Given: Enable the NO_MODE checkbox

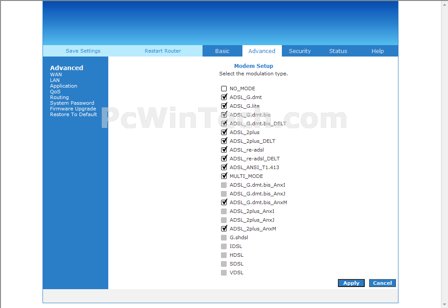Looking at the screenshot, I should pyautogui.click(x=224, y=89).
